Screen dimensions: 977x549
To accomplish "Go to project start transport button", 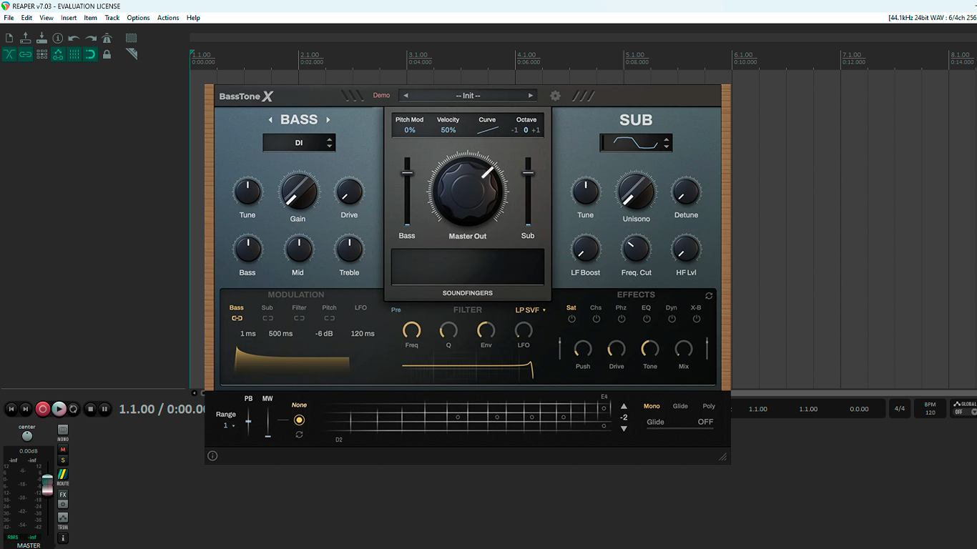I will point(11,410).
